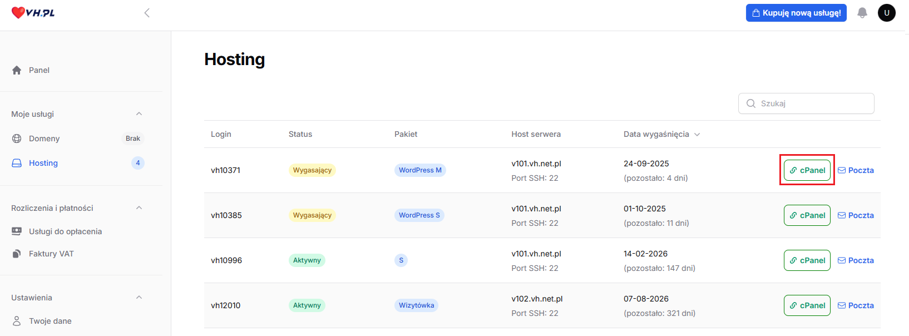
Task: Click the Faktury VAT document icon
Action: pos(17,254)
